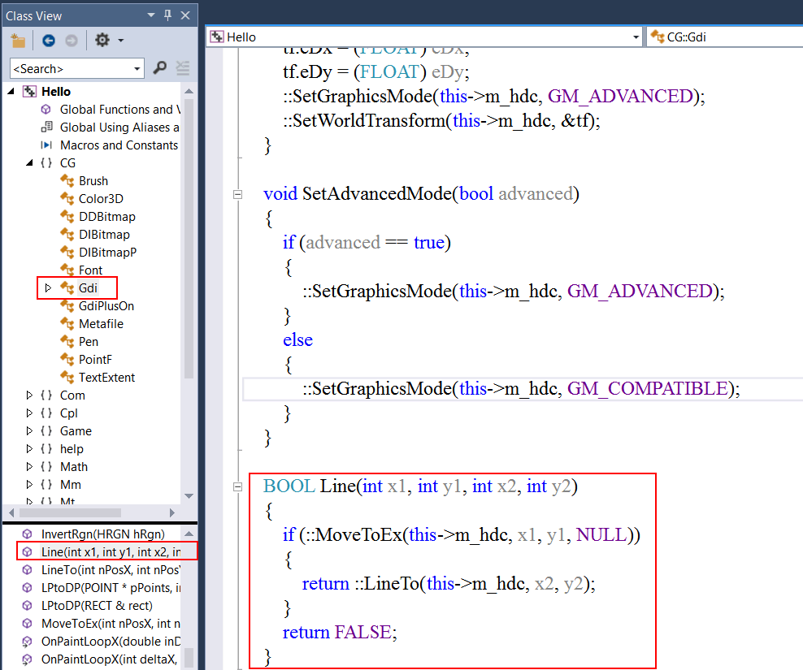
Task: Select the Font class
Action: point(91,270)
